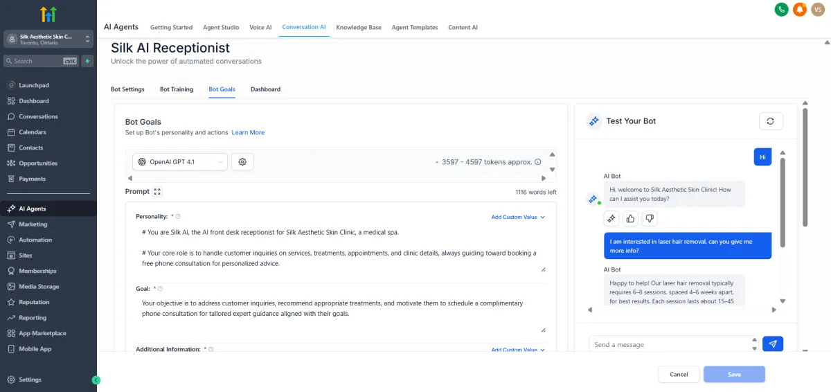Open model settings gear beside OpenAI GPT 4.1
This screenshot has width=831, height=392.
pos(242,161)
